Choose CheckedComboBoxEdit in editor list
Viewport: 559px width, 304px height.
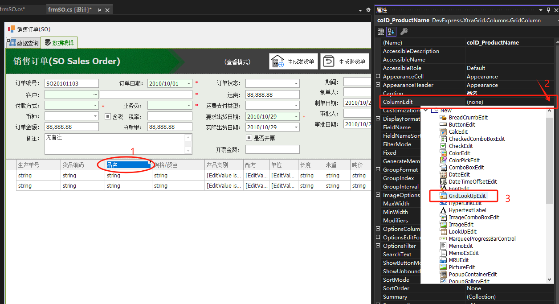click(x=477, y=139)
